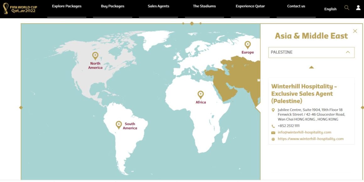
Task: Open Experience Qatar menu
Action: (250, 6)
